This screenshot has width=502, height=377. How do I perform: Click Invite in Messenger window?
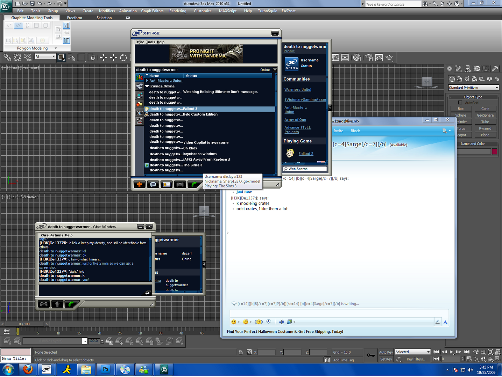pos(338,131)
